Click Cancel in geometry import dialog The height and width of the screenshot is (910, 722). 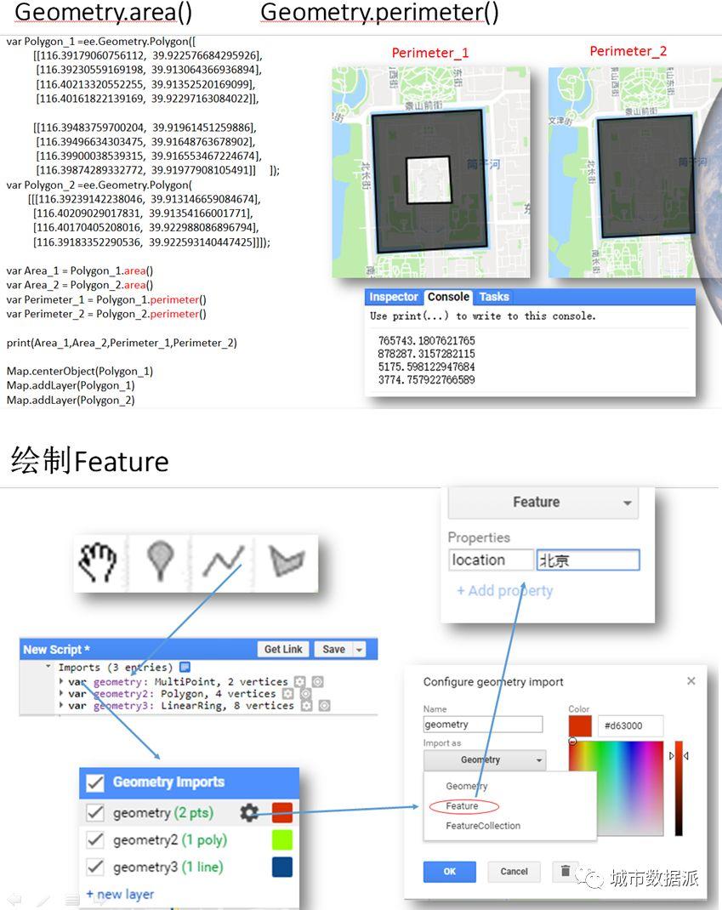(x=514, y=872)
